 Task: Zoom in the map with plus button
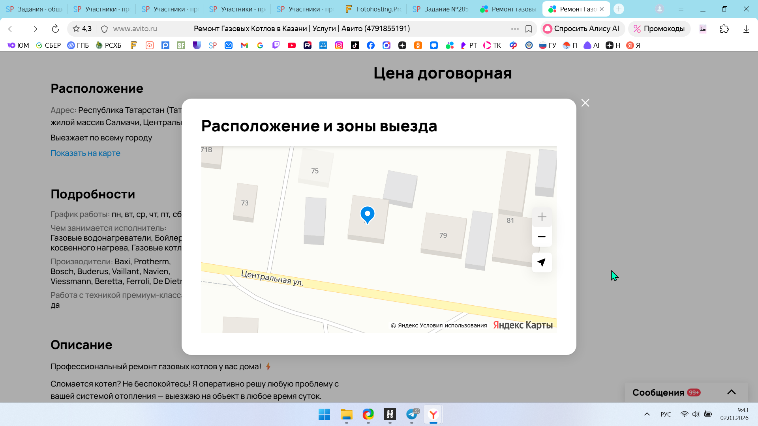542,217
